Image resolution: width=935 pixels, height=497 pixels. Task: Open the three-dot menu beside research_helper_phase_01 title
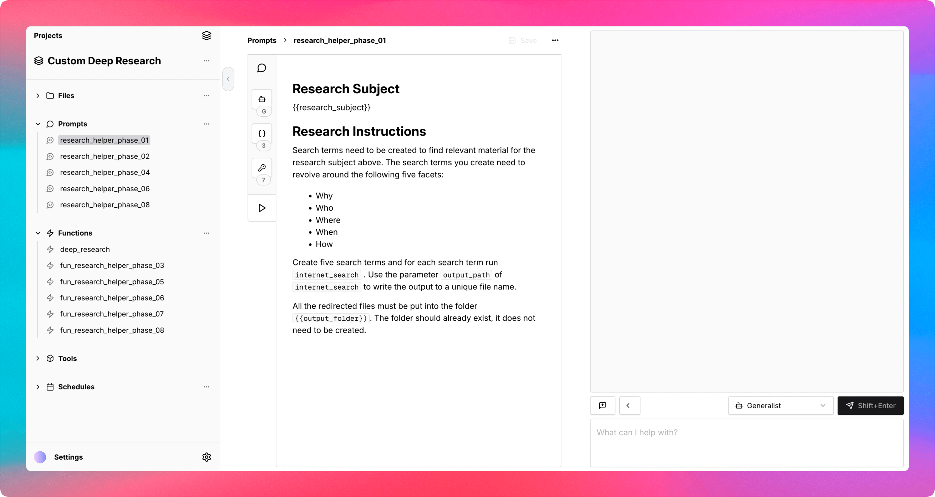pyautogui.click(x=555, y=40)
